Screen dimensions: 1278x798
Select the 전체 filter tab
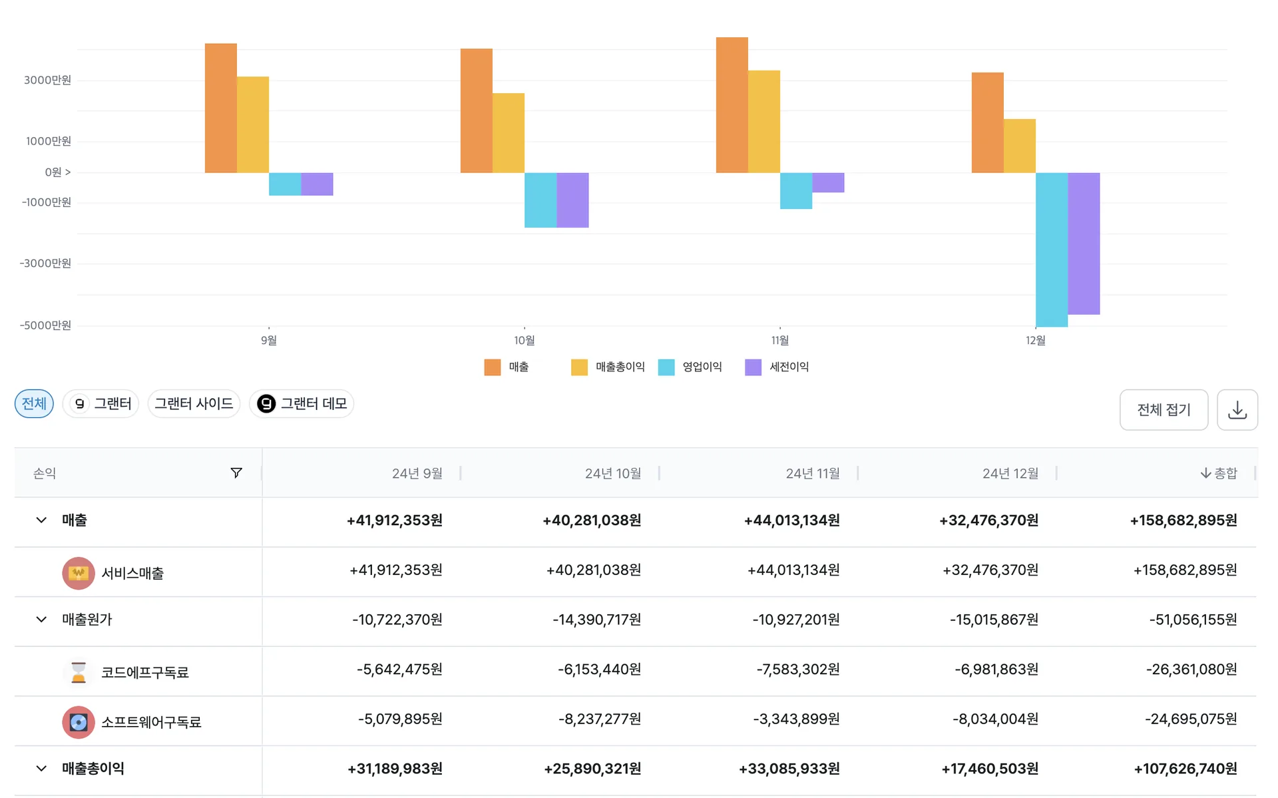pos(34,403)
